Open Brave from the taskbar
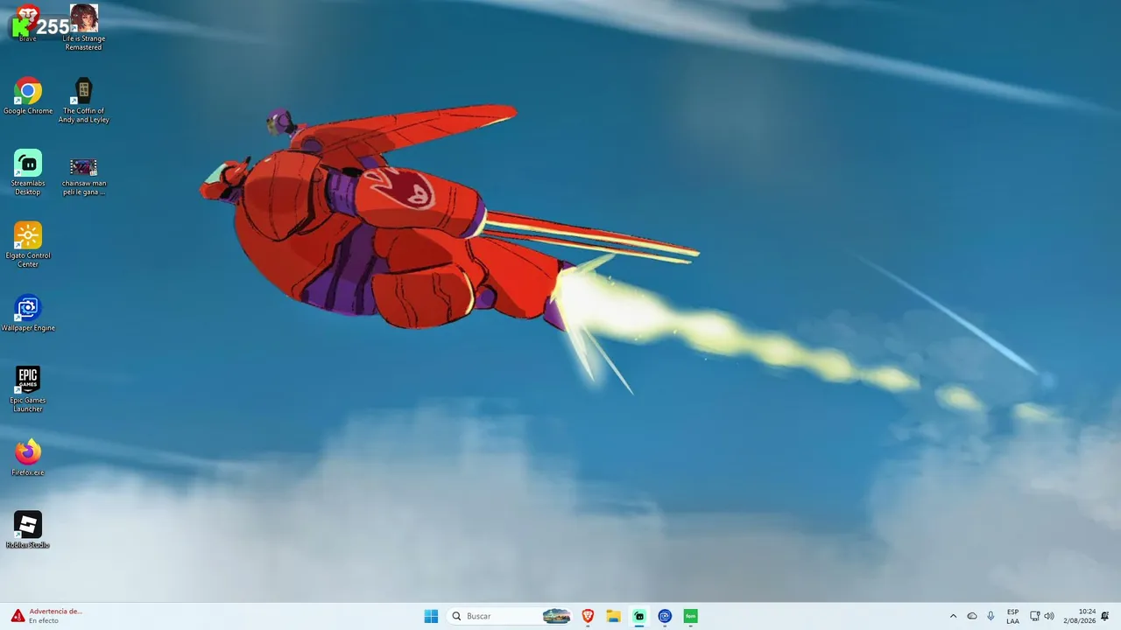Image resolution: width=1121 pixels, height=630 pixels. [588, 616]
